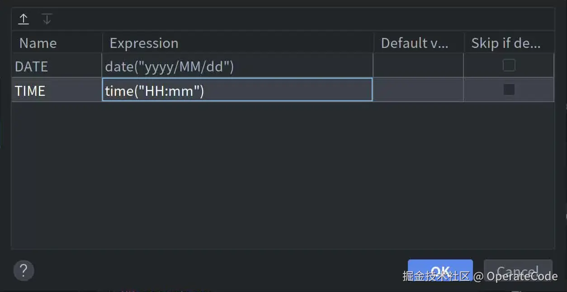This screenshot has height=292, width=567.
Task: Click the Default value column header
Action: pos(414,43)
